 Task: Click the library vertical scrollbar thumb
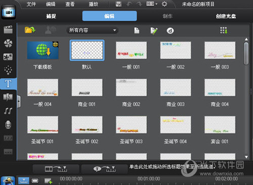coord(246,54)
